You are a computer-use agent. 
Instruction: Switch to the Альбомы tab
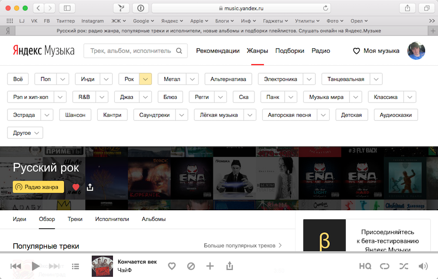[x=154, y=219]
